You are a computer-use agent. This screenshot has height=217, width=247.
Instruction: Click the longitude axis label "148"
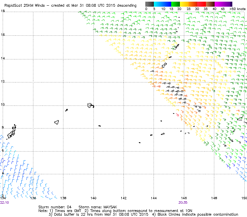tap(214, 198)
